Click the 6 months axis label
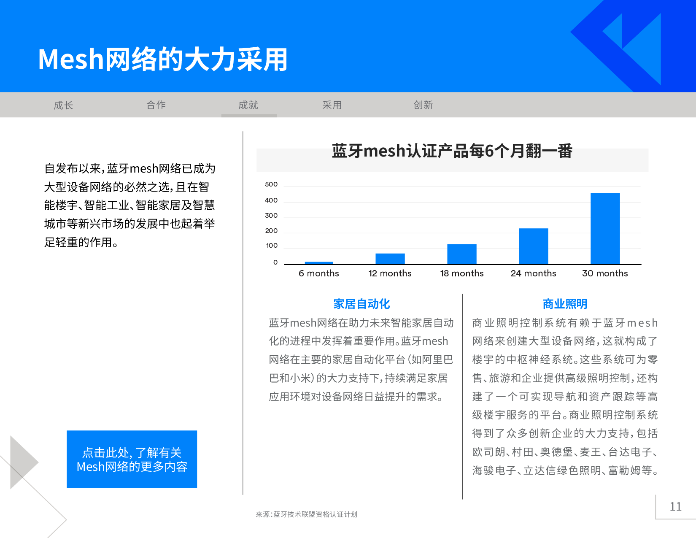Screen dimensions: 696x538 319,273
